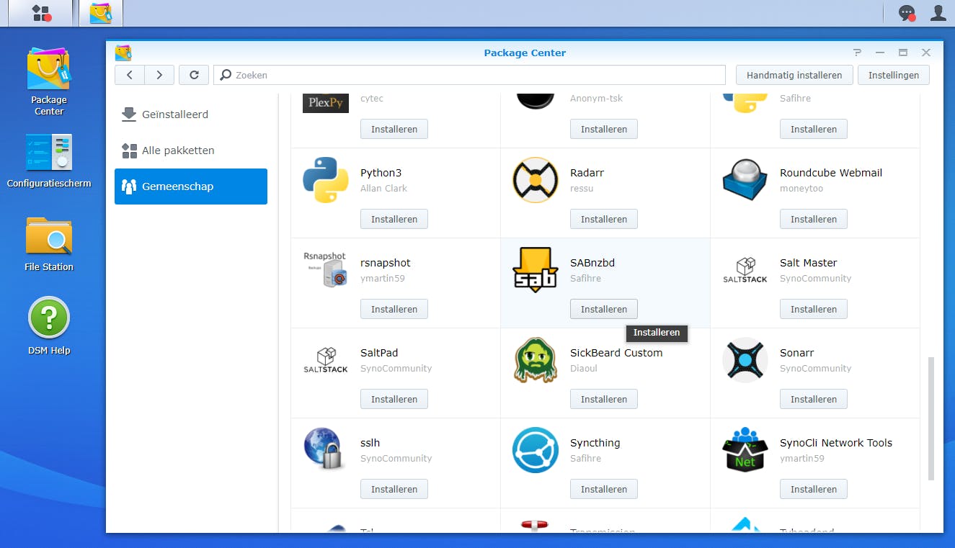The width and height of the screenshot is (955, 548).
Task: Click the SABnzbd package icon
Action: click(x=536, y=270)
